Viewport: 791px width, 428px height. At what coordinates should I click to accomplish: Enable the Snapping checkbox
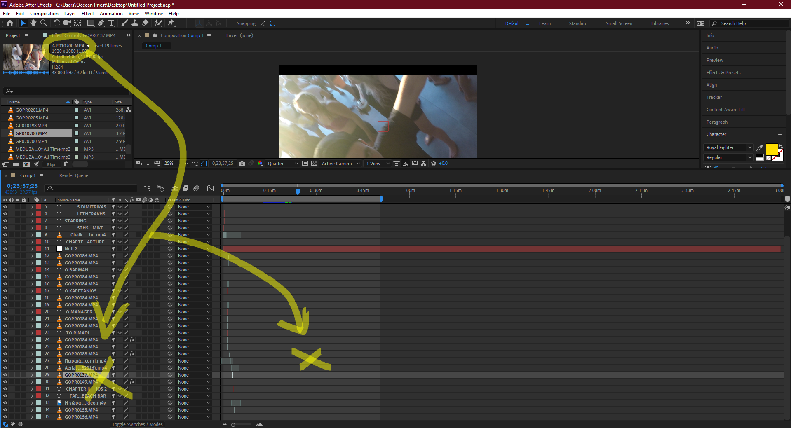[x=233, y=23]
